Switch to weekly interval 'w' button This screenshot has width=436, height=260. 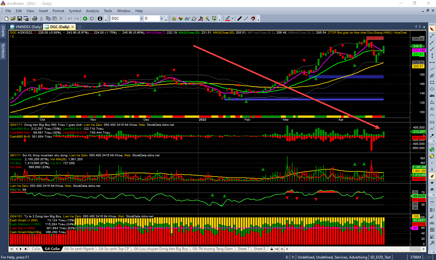pyautogui.click(x=432, y=183)
